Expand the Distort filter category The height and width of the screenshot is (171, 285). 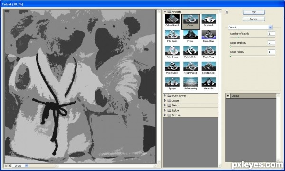click(165, 100)
